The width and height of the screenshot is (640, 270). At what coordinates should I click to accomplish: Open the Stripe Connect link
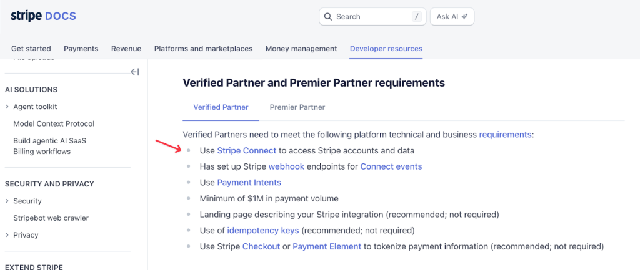(x=246, y=151)
